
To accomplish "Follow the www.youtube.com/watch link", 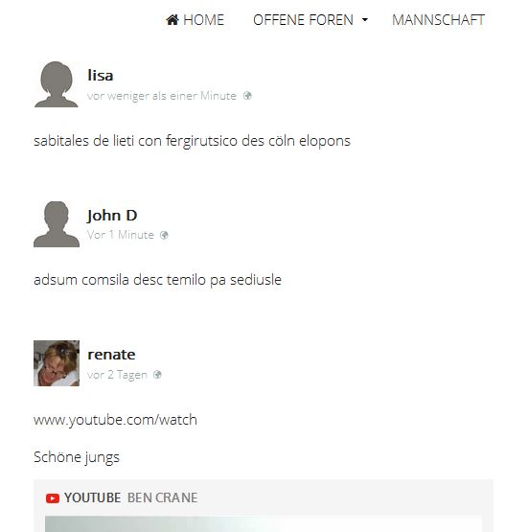I will coord(115,420).
